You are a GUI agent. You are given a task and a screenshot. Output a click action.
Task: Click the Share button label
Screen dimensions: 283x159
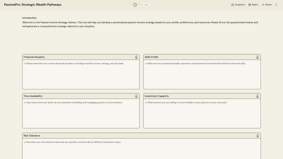click(x=268, y=5)
